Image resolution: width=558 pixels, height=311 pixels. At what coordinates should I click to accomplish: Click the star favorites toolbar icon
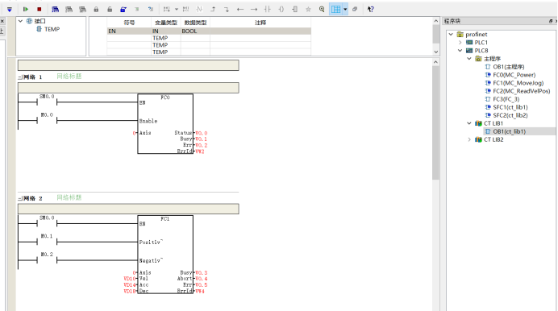(x=308, y=9)
